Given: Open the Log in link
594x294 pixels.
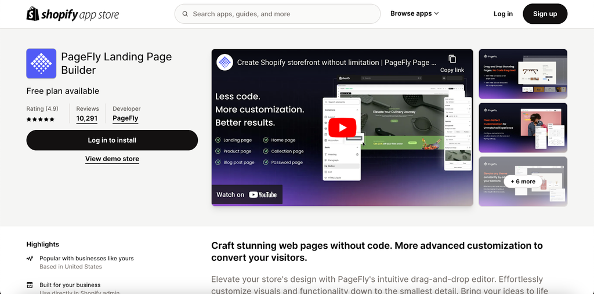Looking at the screenshot, I should coord(503,14).
